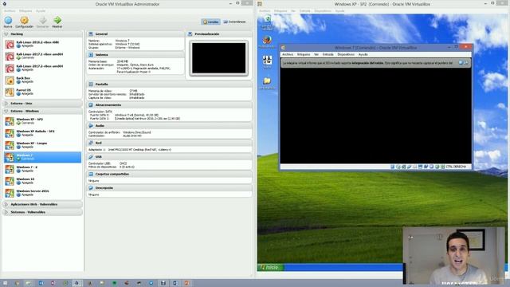Select the Windows Server 2016 machine

tap(42, 193)
